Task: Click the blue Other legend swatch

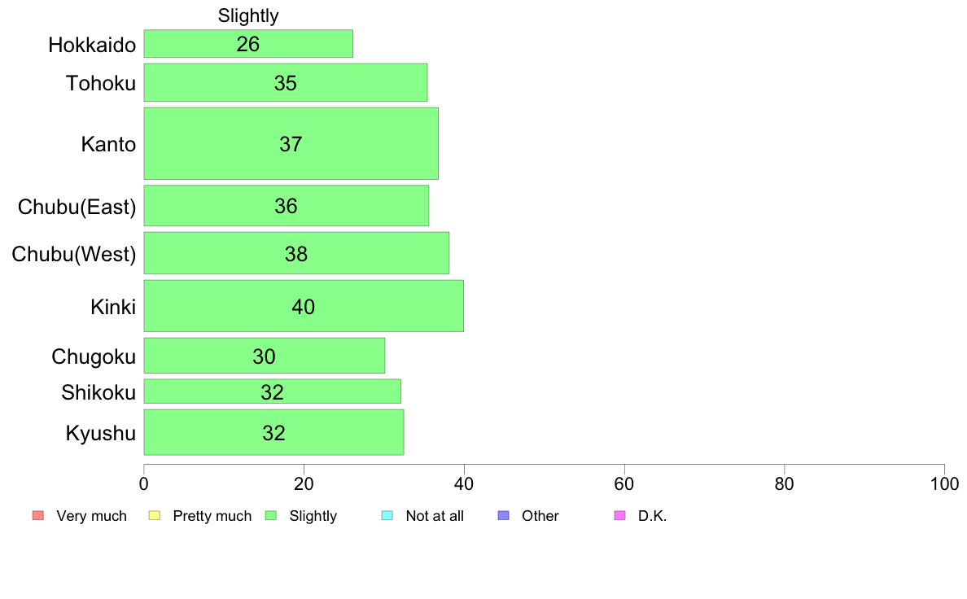Action: pyautogui.click(x=504, y=516)
